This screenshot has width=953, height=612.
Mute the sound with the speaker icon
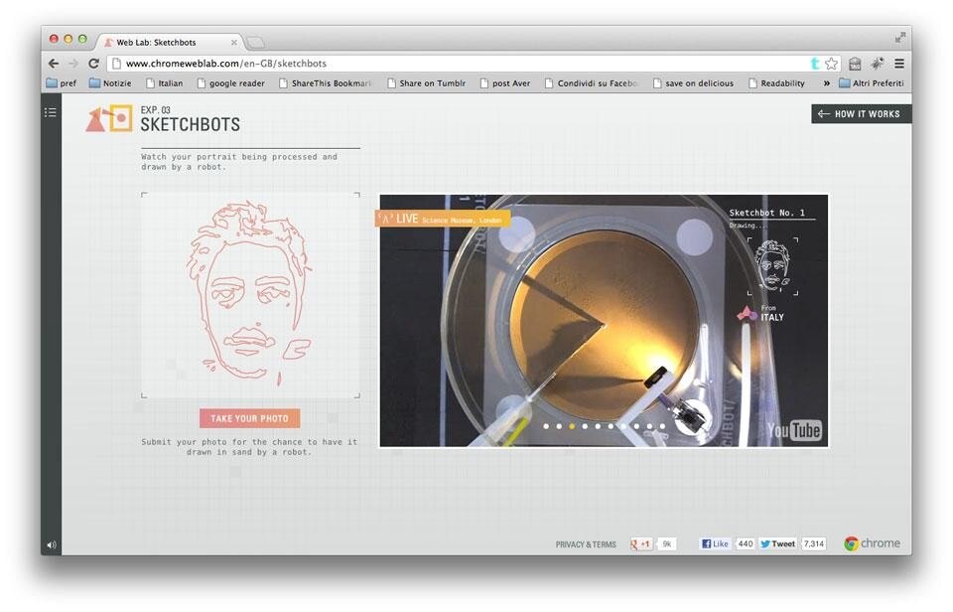51,544
